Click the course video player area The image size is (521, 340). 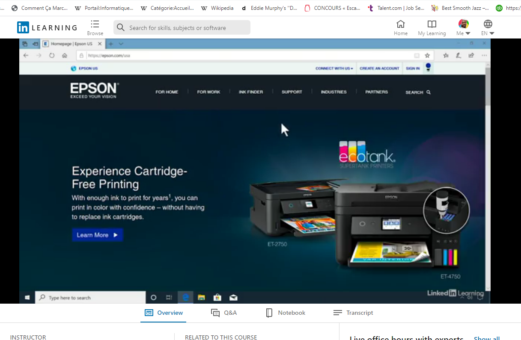(x=255, y=171)
